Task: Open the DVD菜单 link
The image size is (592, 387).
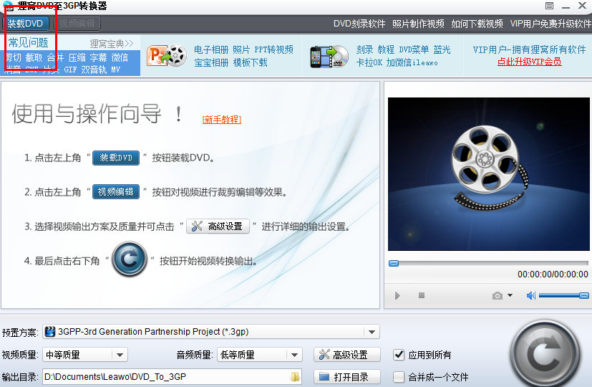Action: click(414, 49)
